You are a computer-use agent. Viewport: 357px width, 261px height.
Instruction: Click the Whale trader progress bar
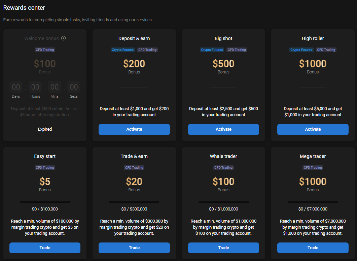click(x=223, y=202)
